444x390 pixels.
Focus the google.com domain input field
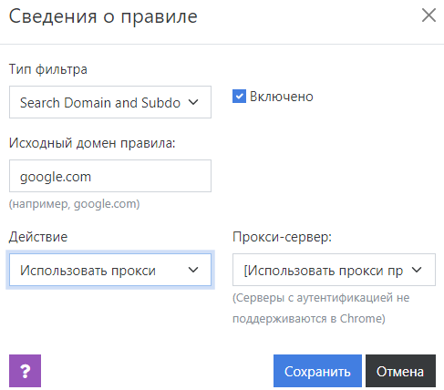110,176
